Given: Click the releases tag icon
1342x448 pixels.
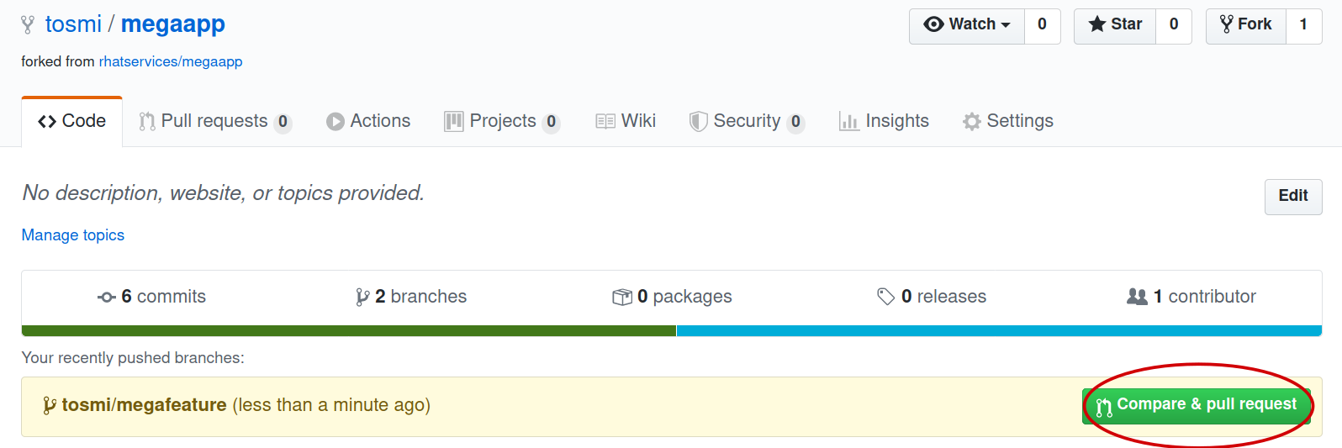Looking at the screenshot, I should point(885,297).
